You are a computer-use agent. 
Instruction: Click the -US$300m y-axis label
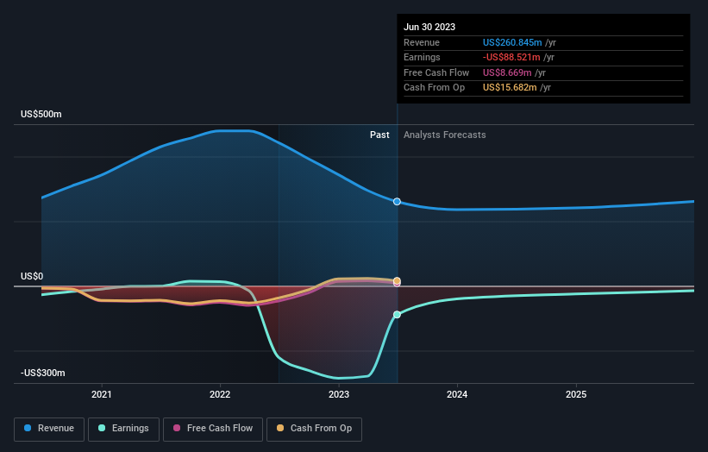pyautogui.click(x=43, y=373)
